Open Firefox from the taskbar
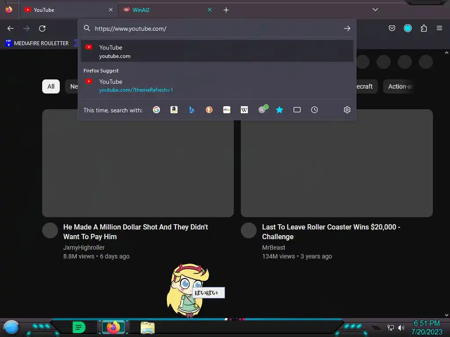 (x=113, y=327)
